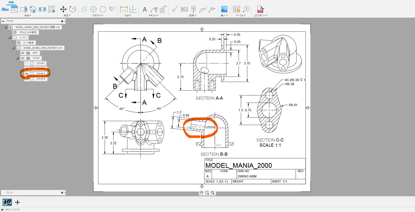Click the SWING ARM drawing number text
This screenshot has width=415, height=212.
[247, 176]
